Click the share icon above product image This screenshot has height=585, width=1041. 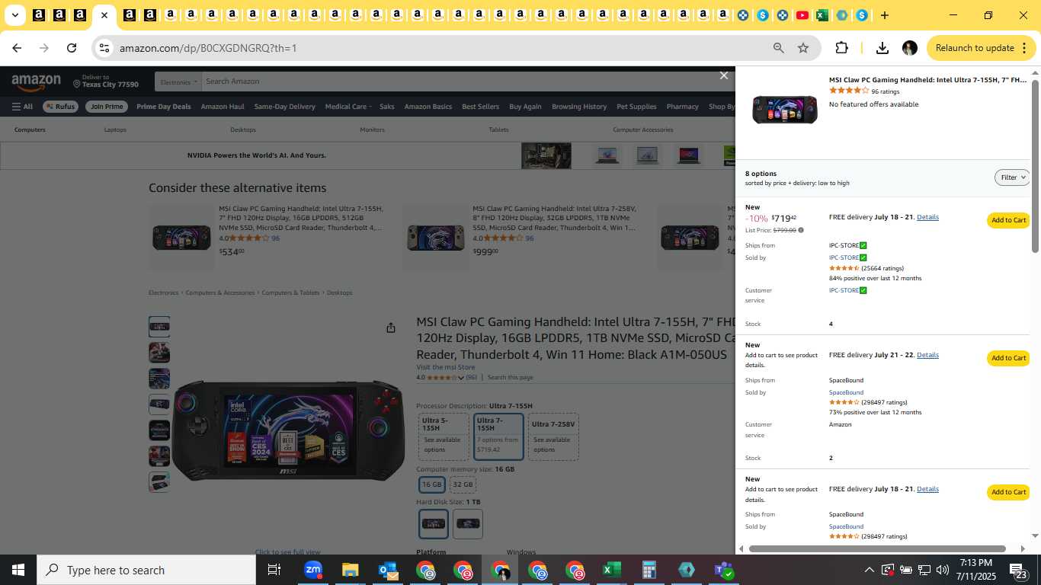coord(391,328)
